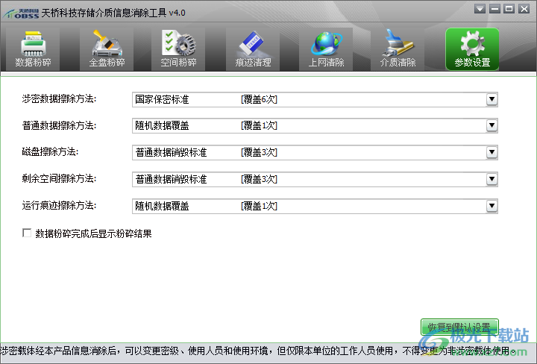The height and width of the screenshot is (364, 537).
Task: Minimize the 天桥科技 window
Action: pyautogui.click(x=494, y=9)
